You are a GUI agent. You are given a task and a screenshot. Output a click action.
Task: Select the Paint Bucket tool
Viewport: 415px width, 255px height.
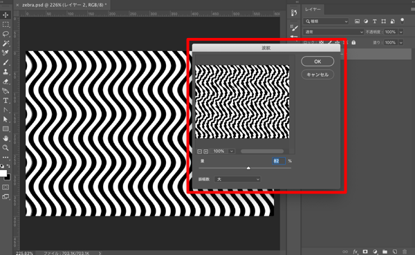coord(6,91)
